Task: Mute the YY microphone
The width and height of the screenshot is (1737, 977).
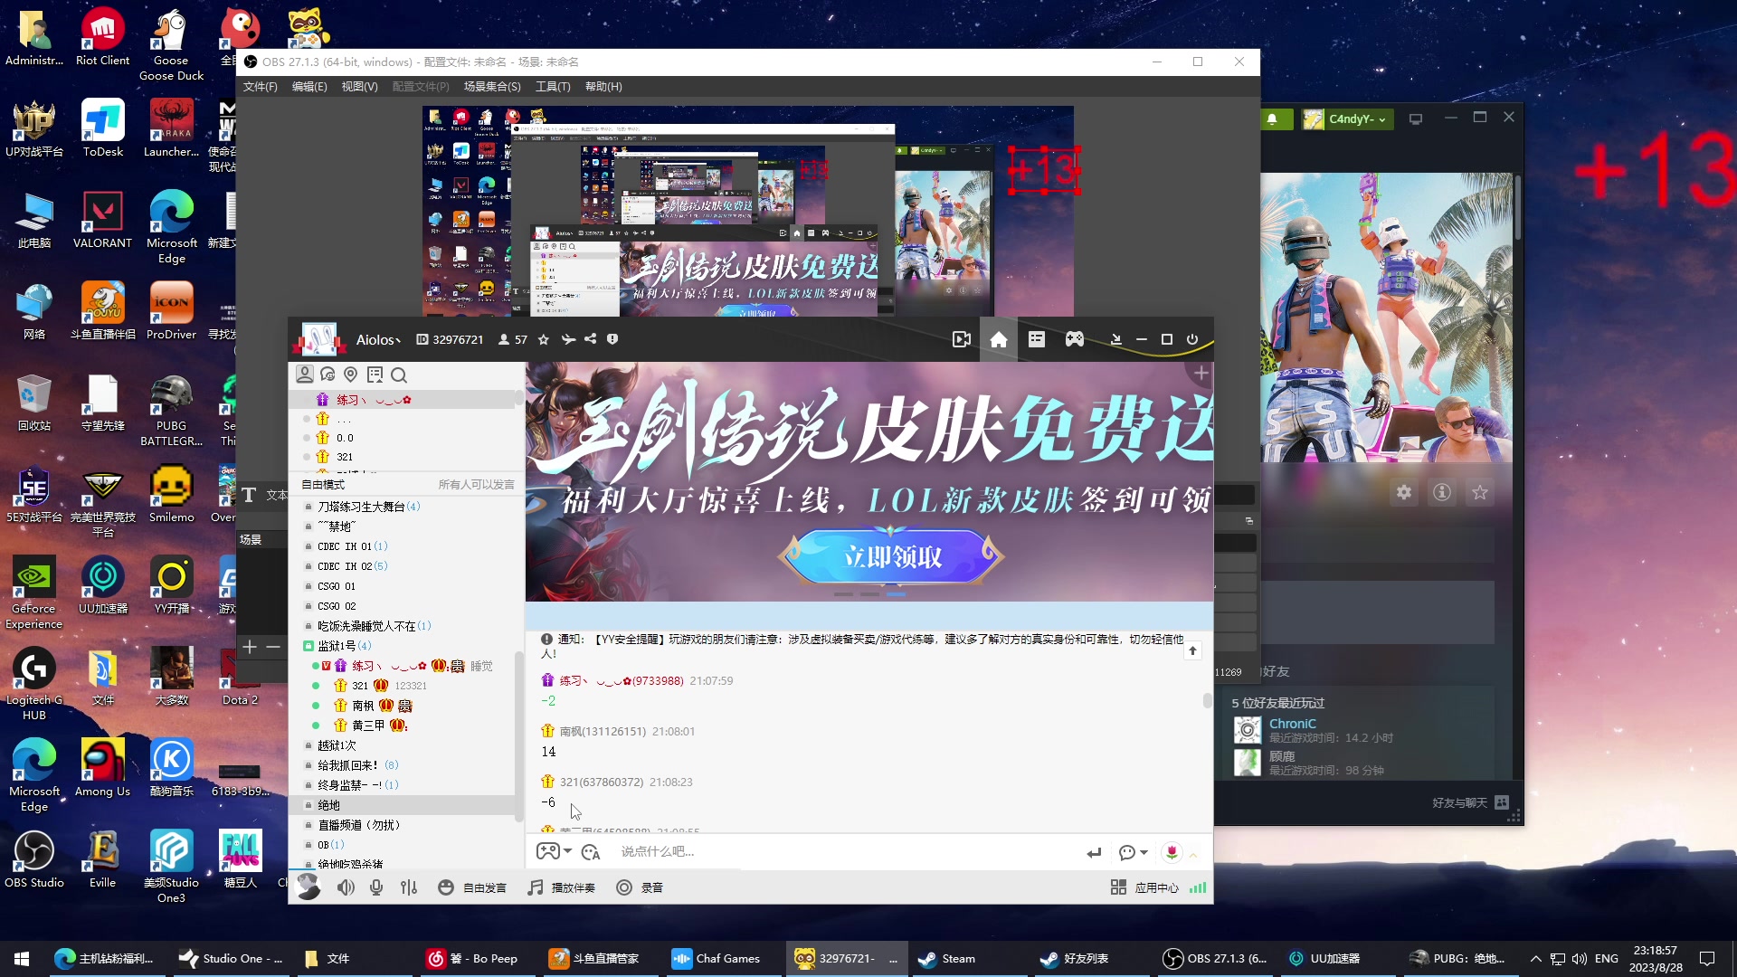Action: click(376, 887)
